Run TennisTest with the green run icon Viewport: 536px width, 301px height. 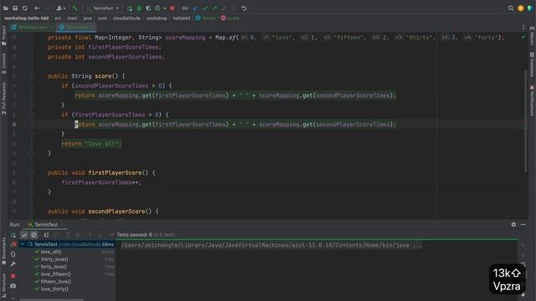coord(130,8)
